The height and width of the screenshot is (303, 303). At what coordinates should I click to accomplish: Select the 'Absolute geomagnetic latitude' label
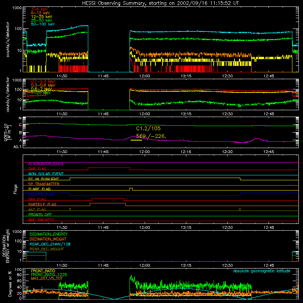point(262,271)
